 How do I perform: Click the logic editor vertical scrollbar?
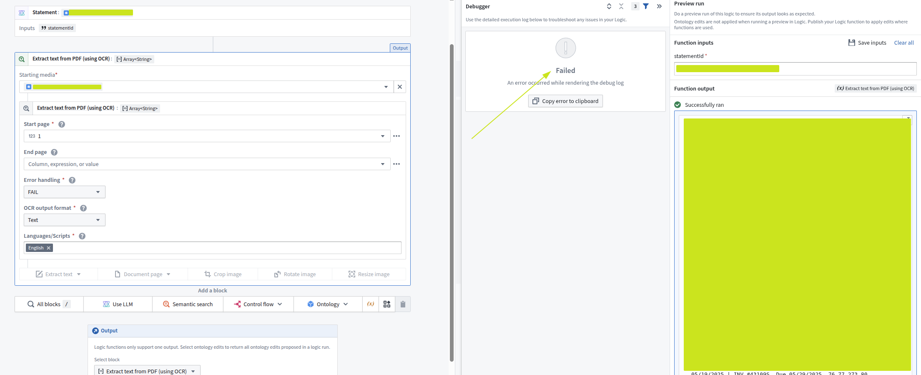tap(452, 203)
